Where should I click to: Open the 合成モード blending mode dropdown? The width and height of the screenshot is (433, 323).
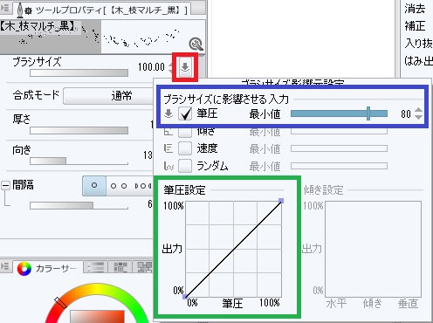108,95
